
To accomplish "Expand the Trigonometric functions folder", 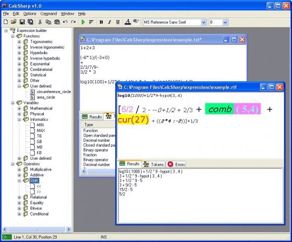I will (19, 42).
